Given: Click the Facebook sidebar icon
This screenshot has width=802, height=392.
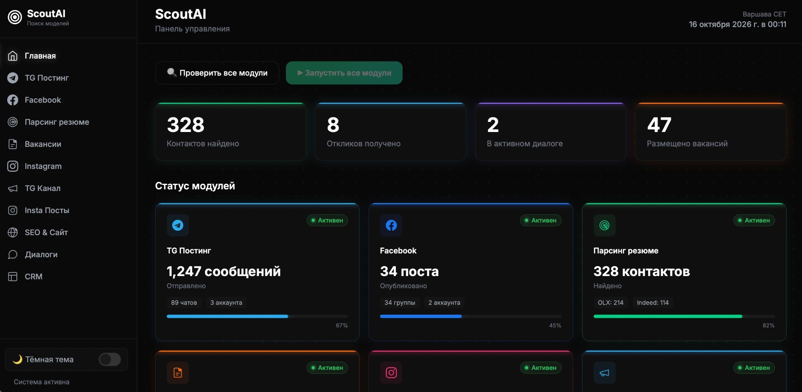Looking at the screenshot, I should point(13,100).
